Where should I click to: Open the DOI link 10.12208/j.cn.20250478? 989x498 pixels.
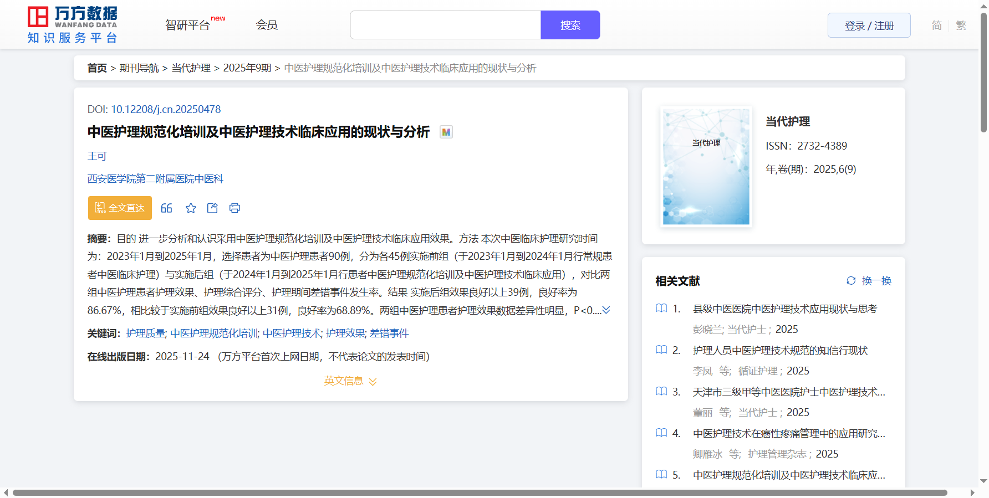(x=166, y=110)
